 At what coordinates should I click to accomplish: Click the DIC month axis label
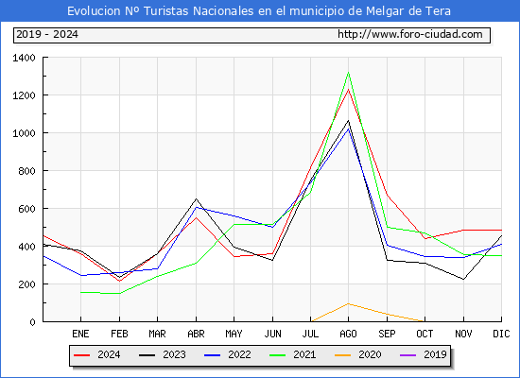click(x=501, y=334)
